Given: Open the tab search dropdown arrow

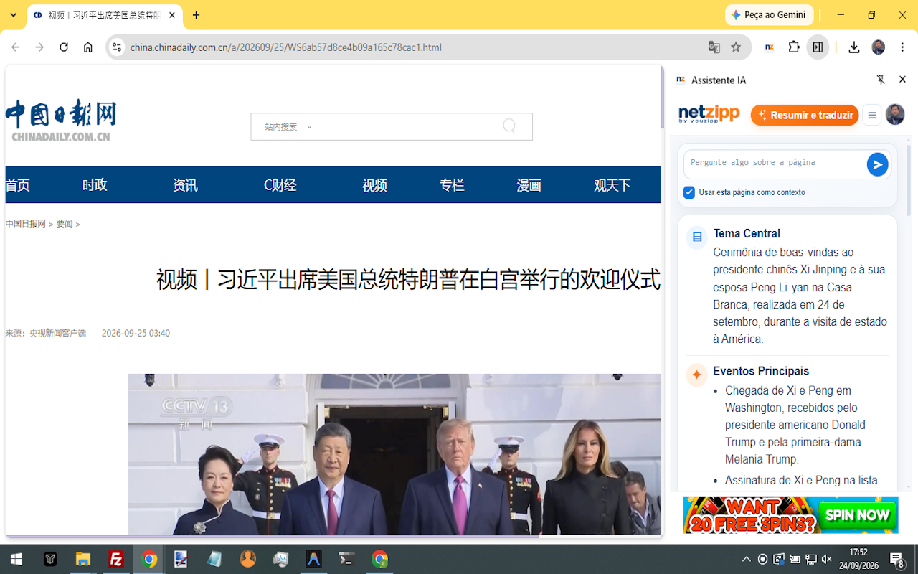Looking at the screenshot, I should (x=13, y=14).
